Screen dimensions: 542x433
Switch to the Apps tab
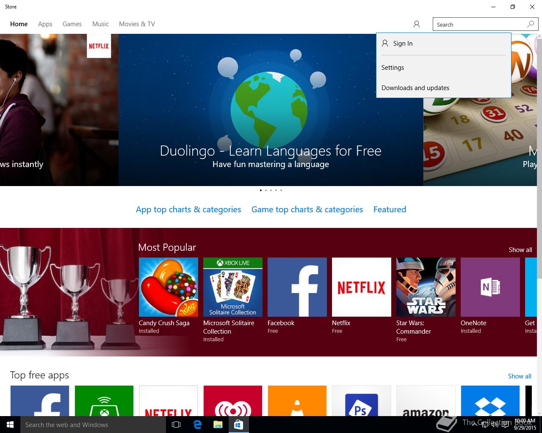pyautogui.click(x=45, y=24)
